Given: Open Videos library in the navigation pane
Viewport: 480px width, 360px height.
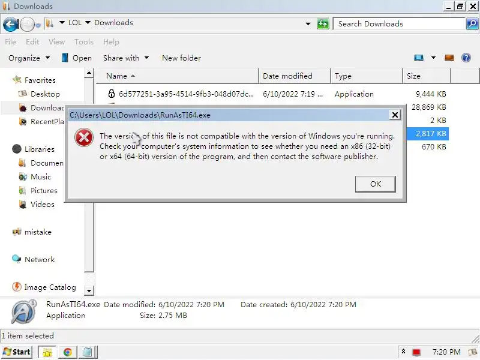Looking at the screenshot, I should pos(42,204).
